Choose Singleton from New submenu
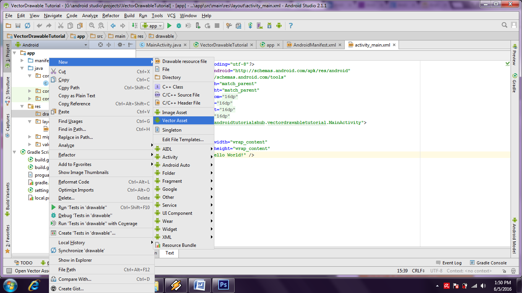The height and width of the screenshot is (293, 522). coord(183,130)
